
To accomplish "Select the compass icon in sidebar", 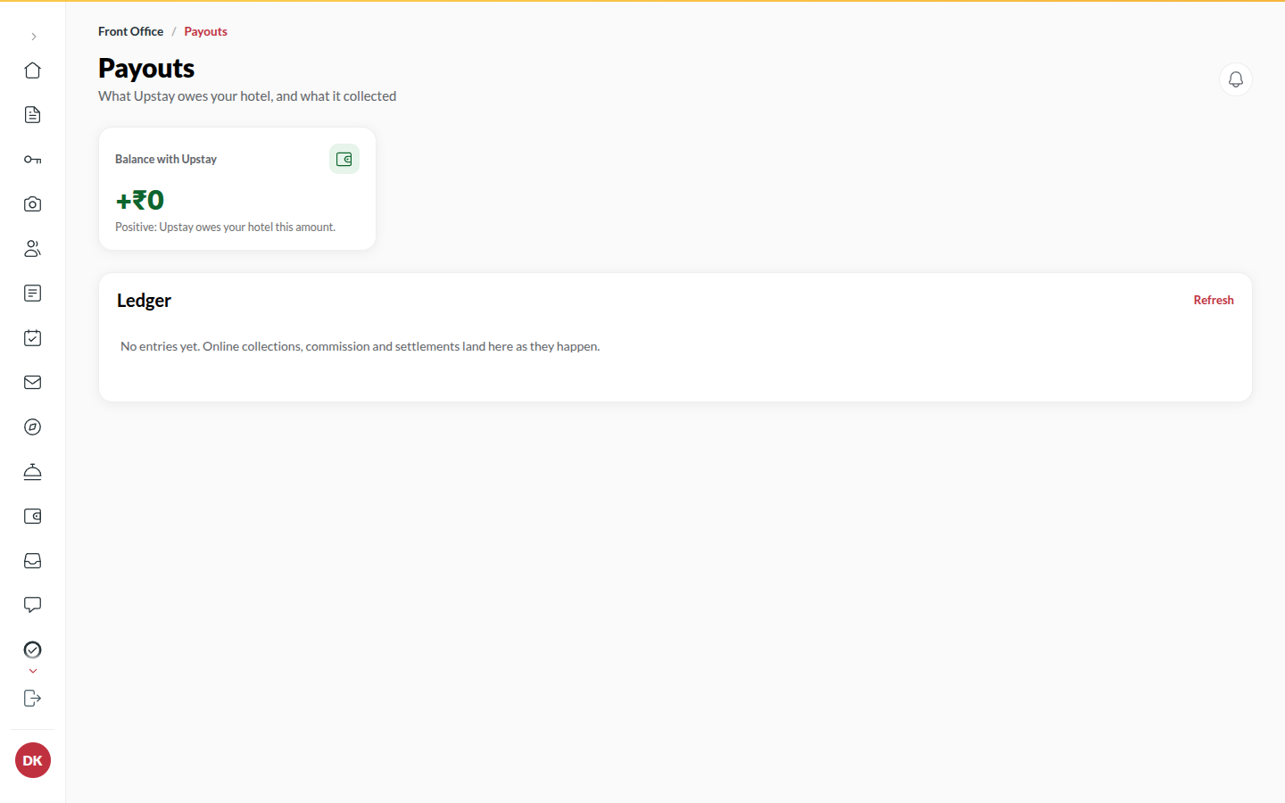I will pyautogui.click(x=33, y=427).
